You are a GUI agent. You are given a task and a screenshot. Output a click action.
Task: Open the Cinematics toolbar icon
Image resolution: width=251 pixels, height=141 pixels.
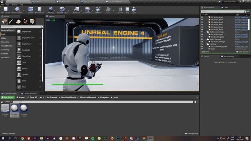87,10
